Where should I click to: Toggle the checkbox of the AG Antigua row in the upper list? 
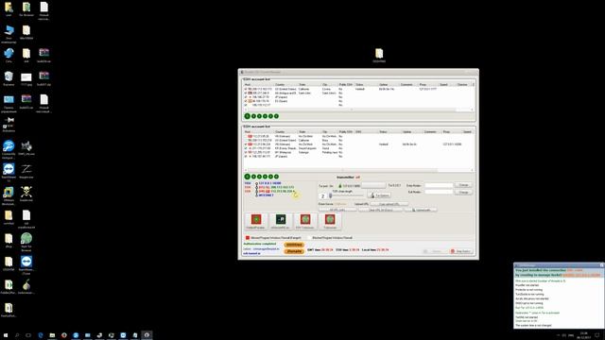[x=246, y=93]
